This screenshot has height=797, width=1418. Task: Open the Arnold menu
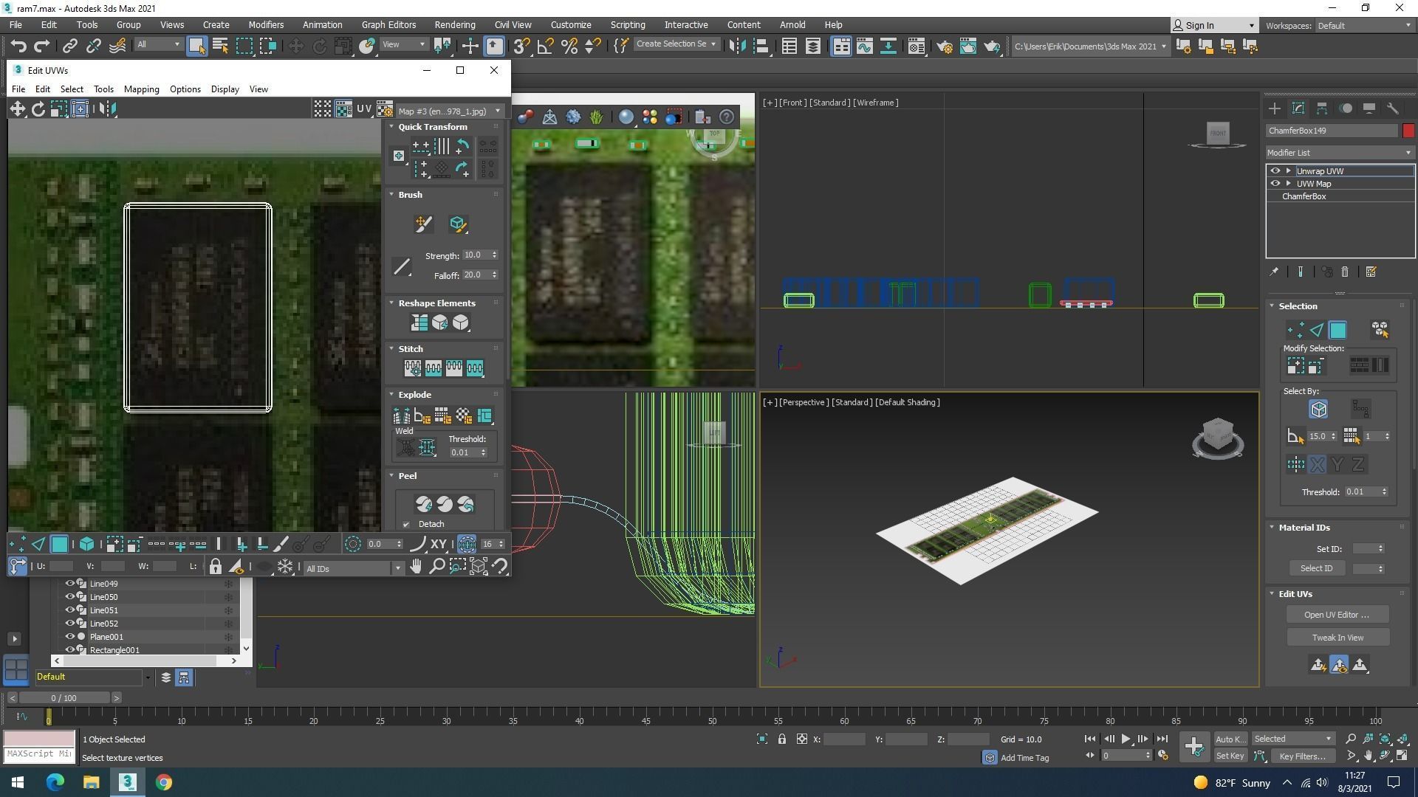pos(792,24)
